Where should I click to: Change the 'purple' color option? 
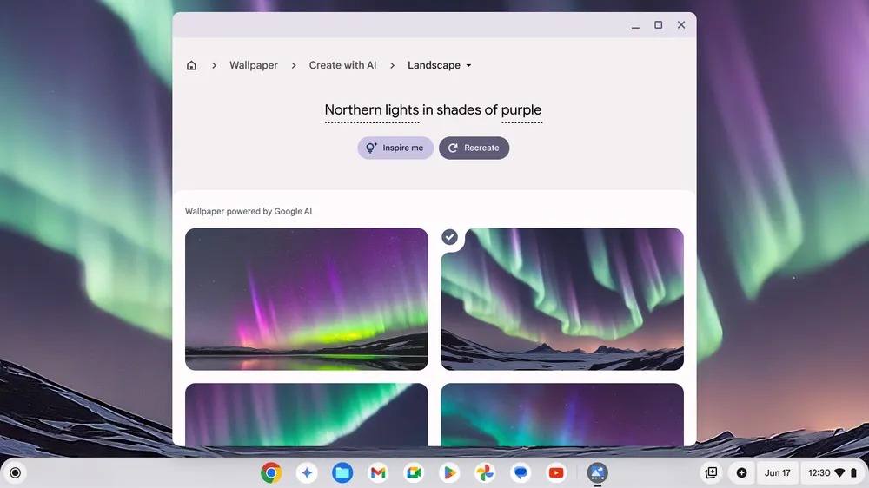click(x=521, y=110)
